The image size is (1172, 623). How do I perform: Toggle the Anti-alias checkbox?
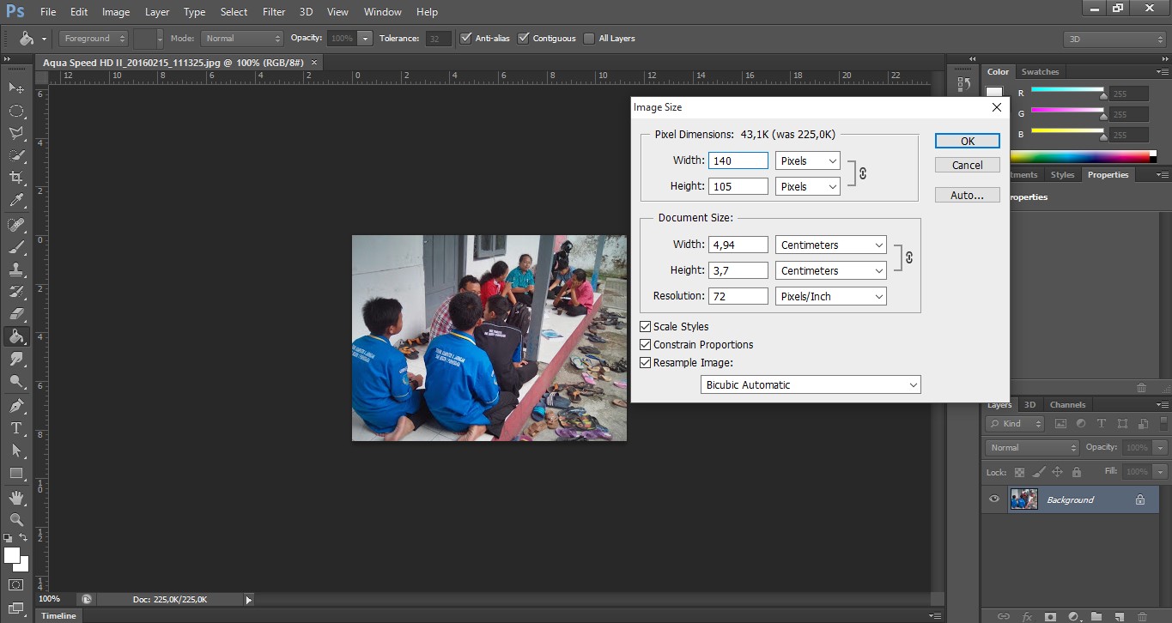[466, 38]
